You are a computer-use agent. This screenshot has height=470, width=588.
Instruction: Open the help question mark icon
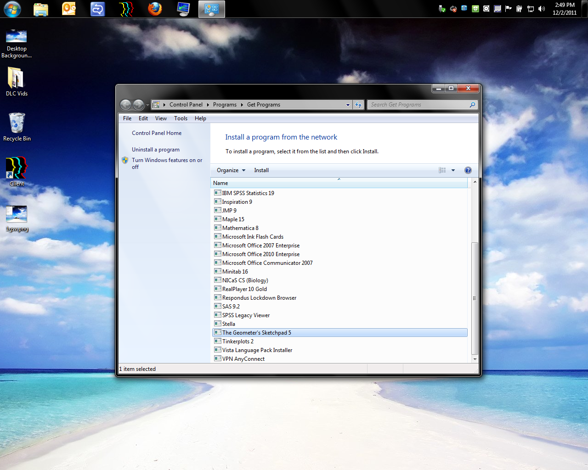point(468,170)
